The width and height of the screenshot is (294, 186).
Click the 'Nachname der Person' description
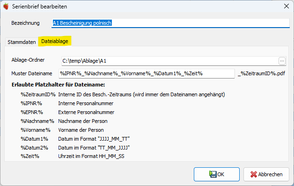pos(83,121)
